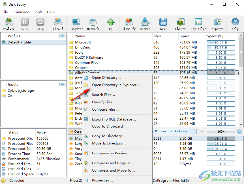This screenshot has width=244, height=184.
Task: Click the Process Time clock icon
Action: point(4,154)
